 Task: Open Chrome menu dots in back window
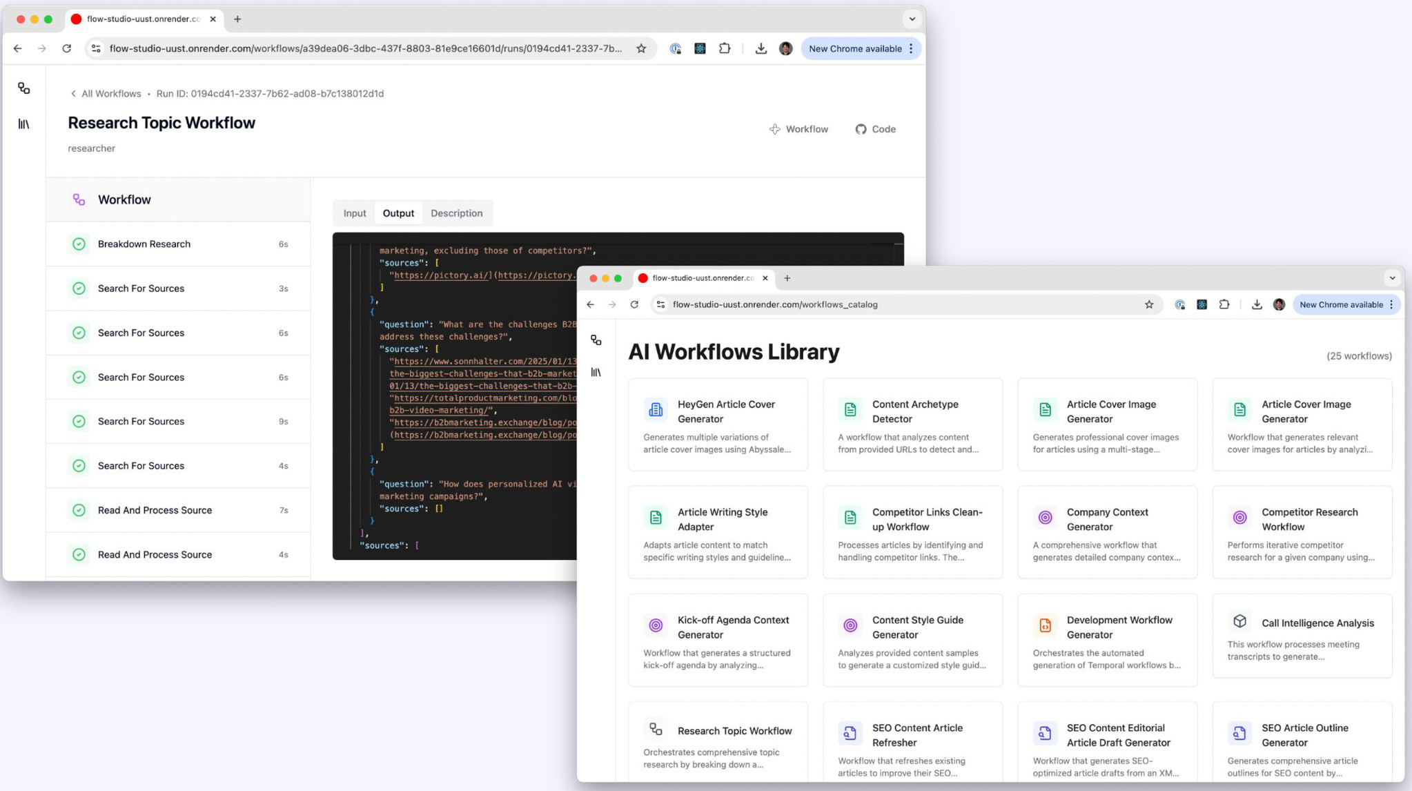coord(911,48)
